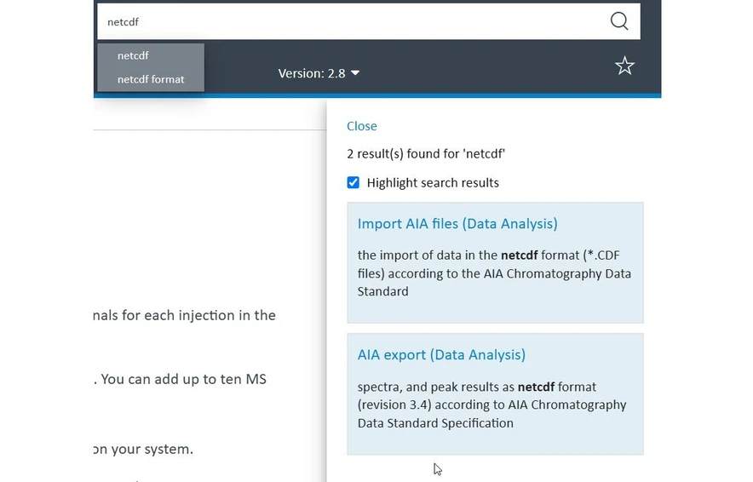
Task: Open Import AIA files (Data Analysis) result
Action: tap(457, 224)
